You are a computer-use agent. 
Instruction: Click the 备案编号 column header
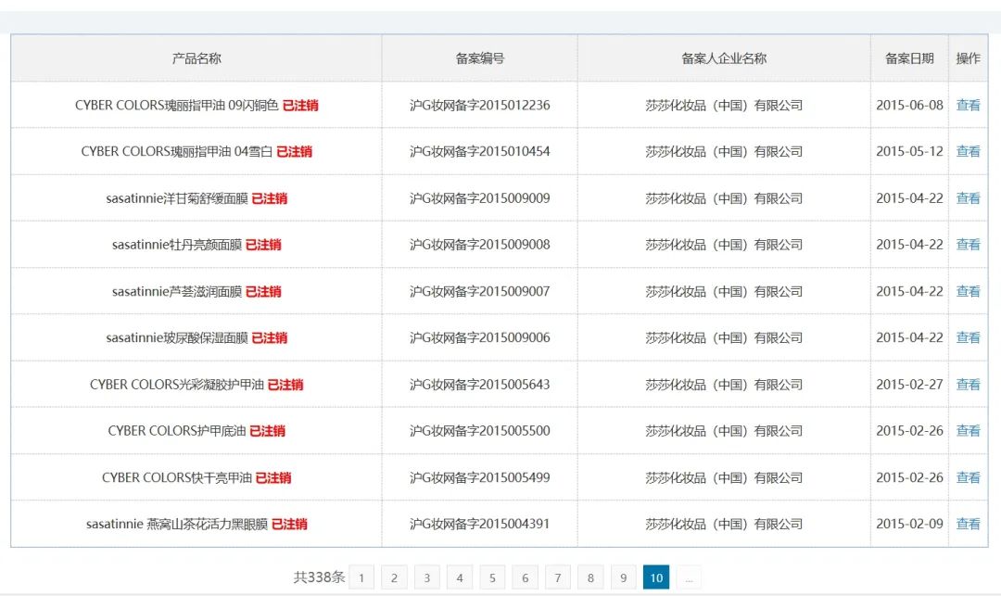pyautogui.click(x=480, y=58)
